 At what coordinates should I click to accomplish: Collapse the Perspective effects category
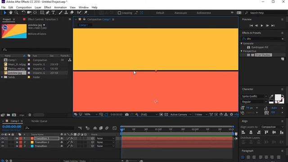(242, 51)
